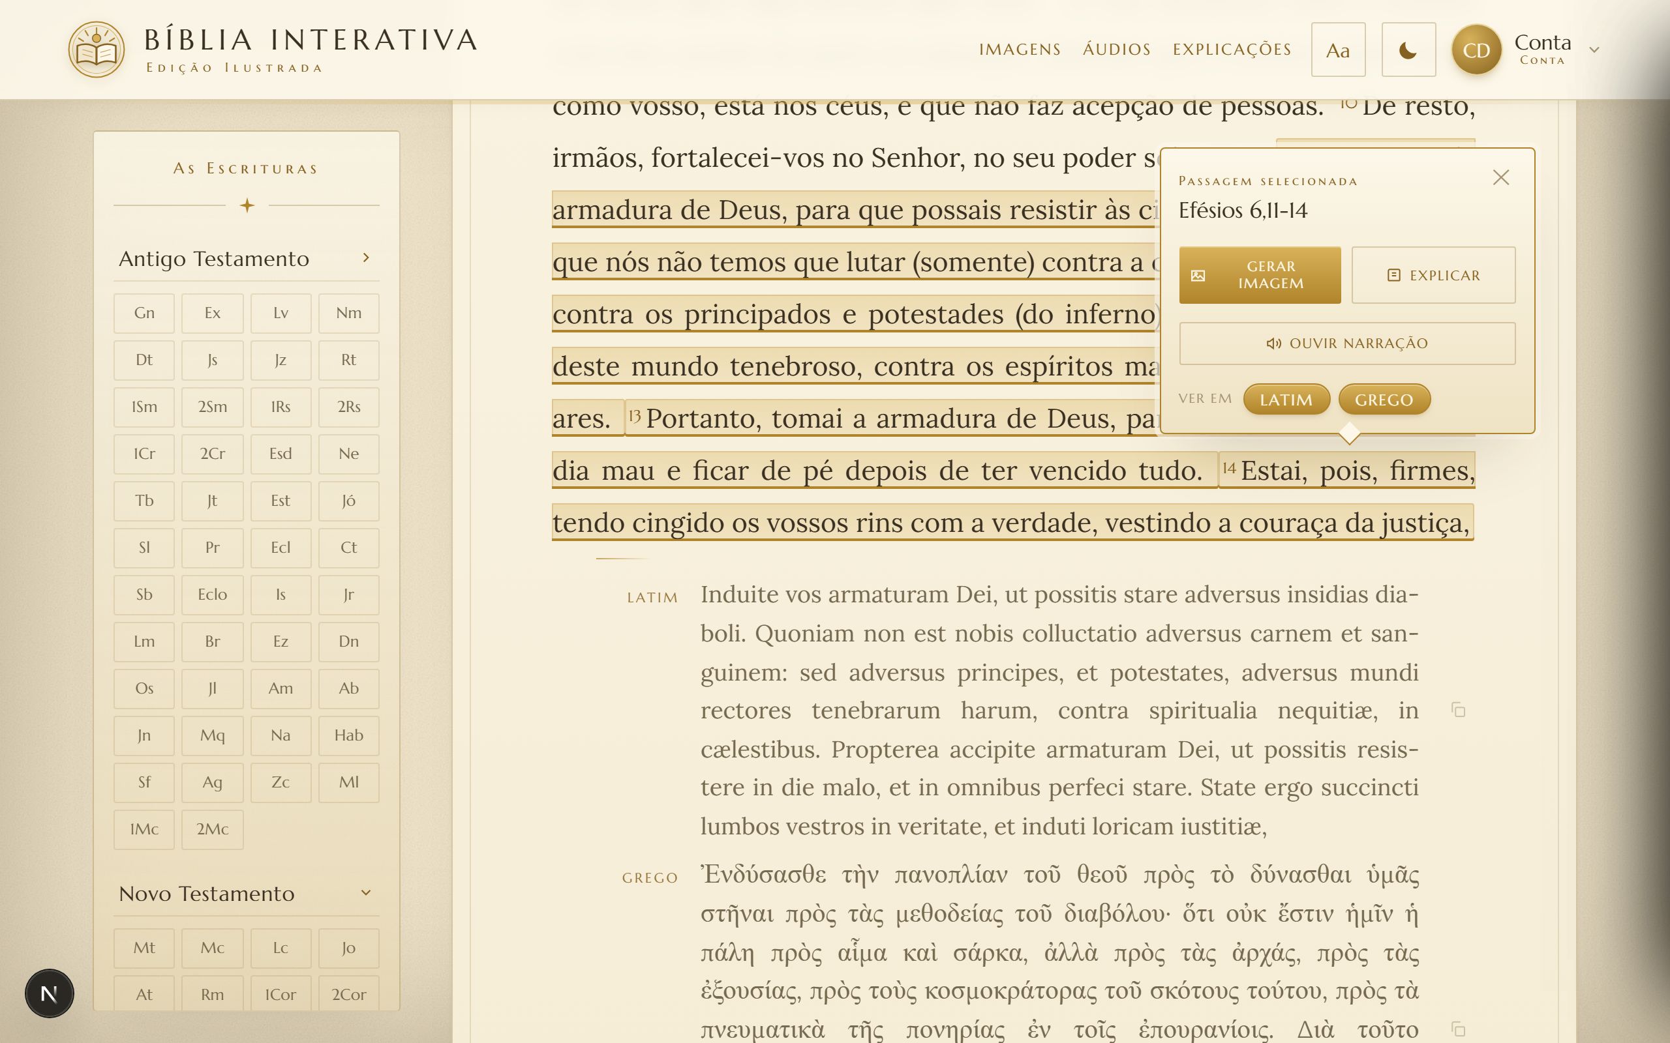Image resolution: width=1670 pixels, height=1043 pixels.
Task: Select the Dt book
Action: [144, 360]
